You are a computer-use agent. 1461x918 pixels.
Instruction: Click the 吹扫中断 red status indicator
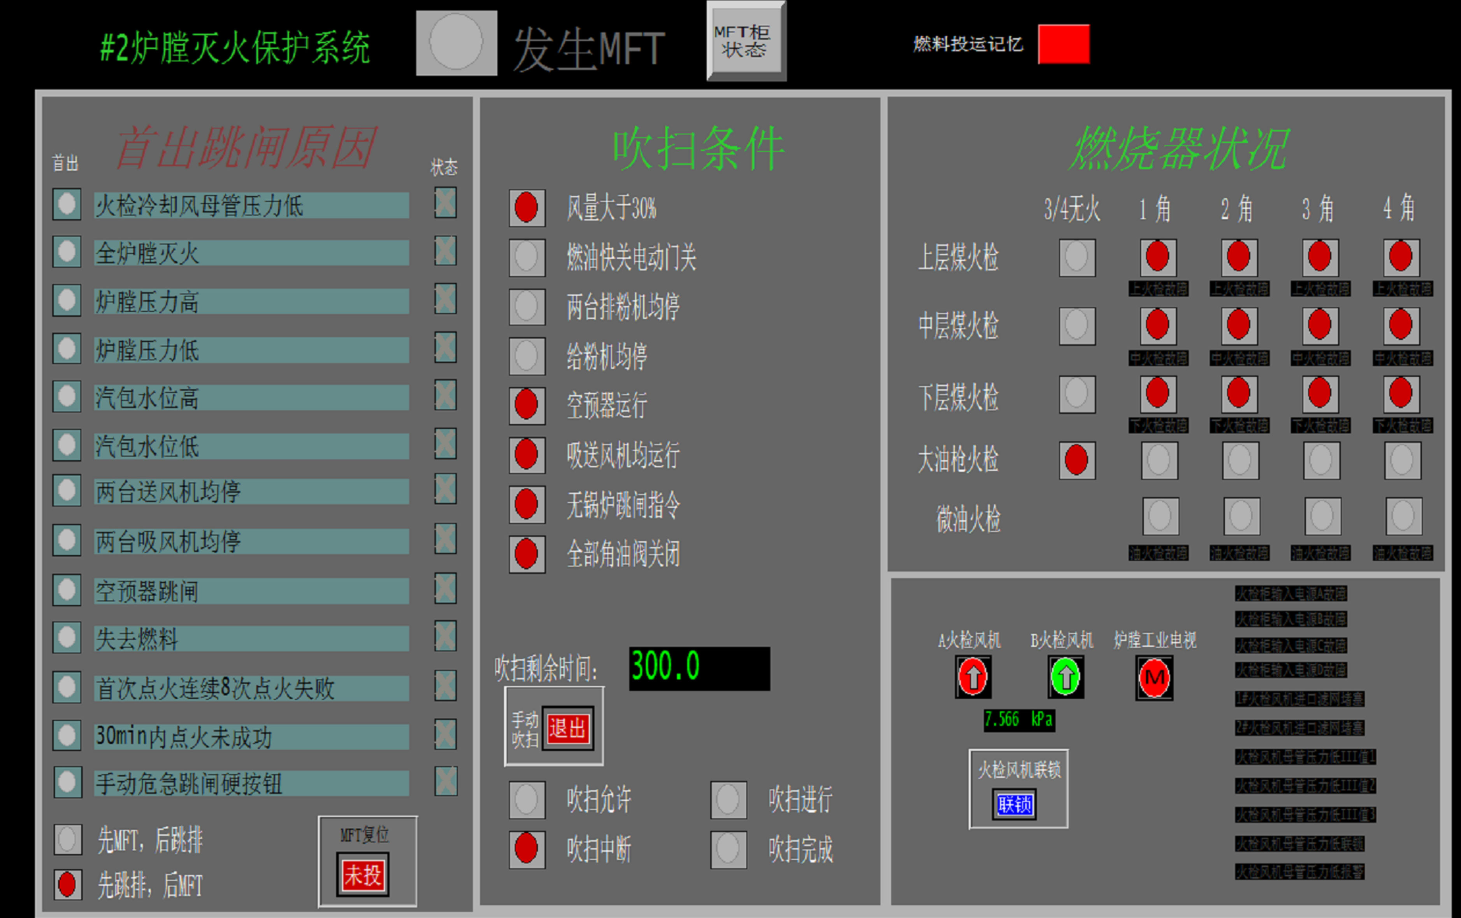526,848
